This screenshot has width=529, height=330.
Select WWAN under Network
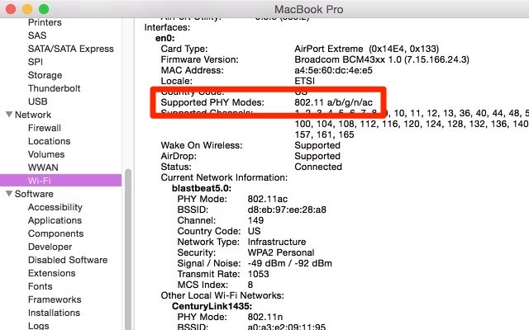coord(43,167)
